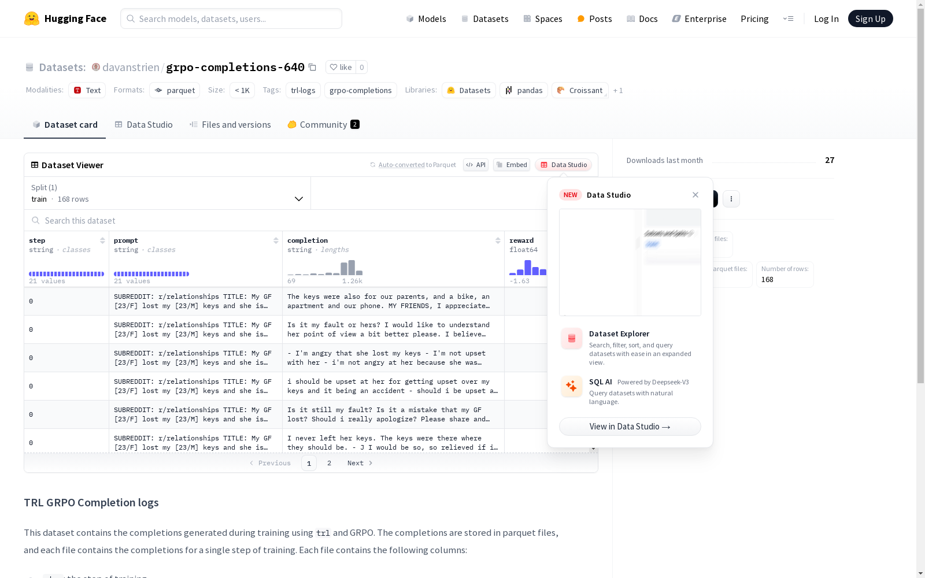Close the Data Studio popup

pos(695,195)
